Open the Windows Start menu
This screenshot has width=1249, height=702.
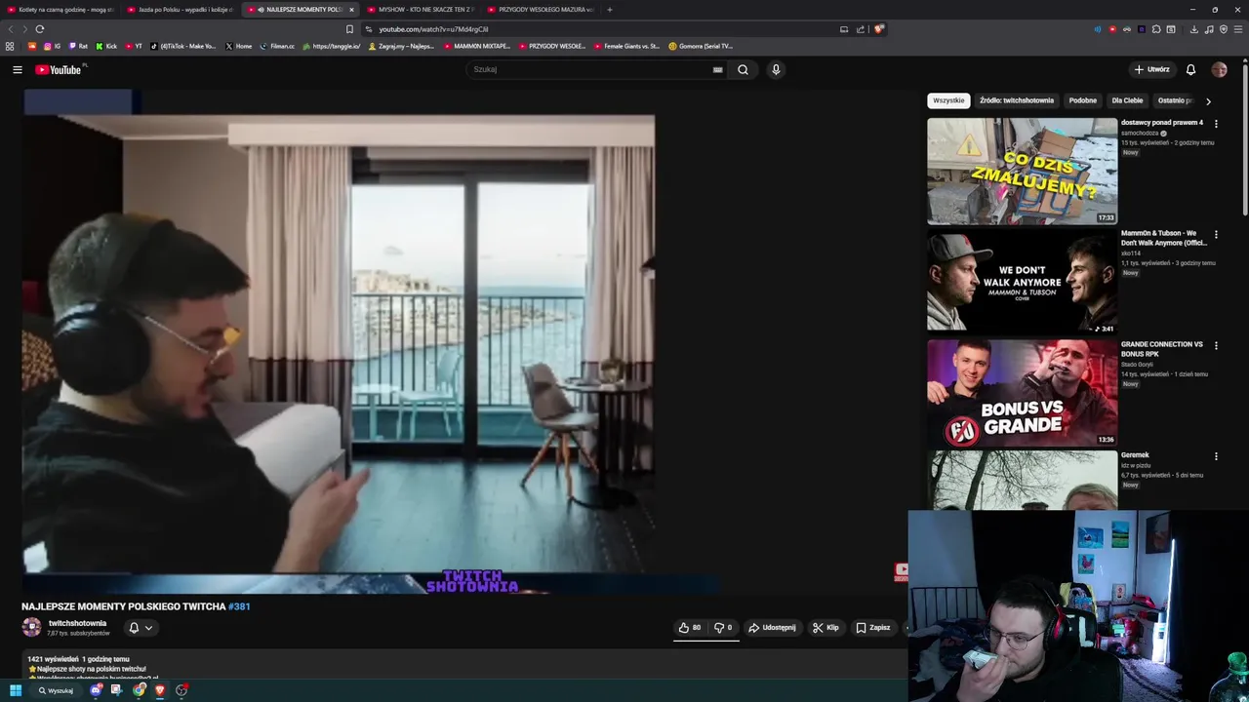tap(16, 690)
